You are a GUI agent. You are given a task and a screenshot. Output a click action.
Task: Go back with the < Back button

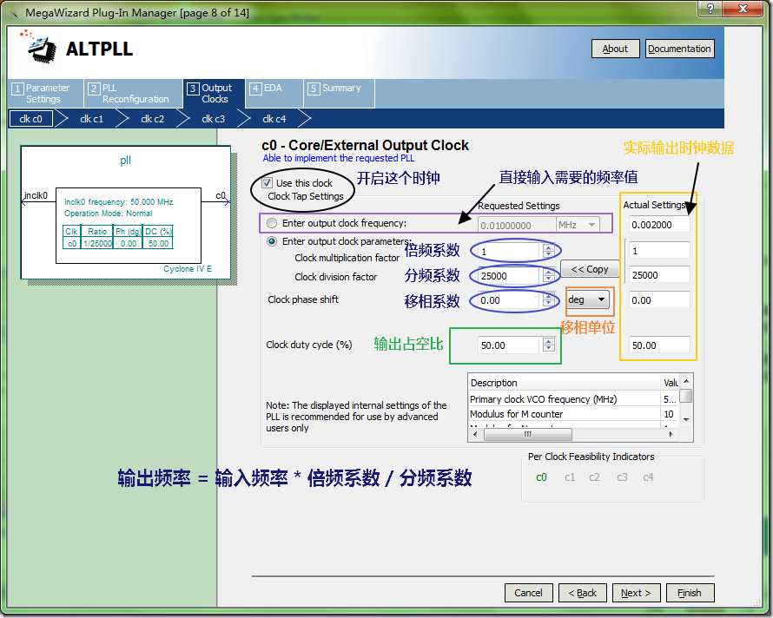pyautogui.click(x=582, y=593)
